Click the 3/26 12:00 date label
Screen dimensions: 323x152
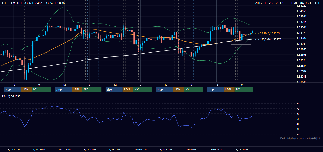(x=14, y=149)
